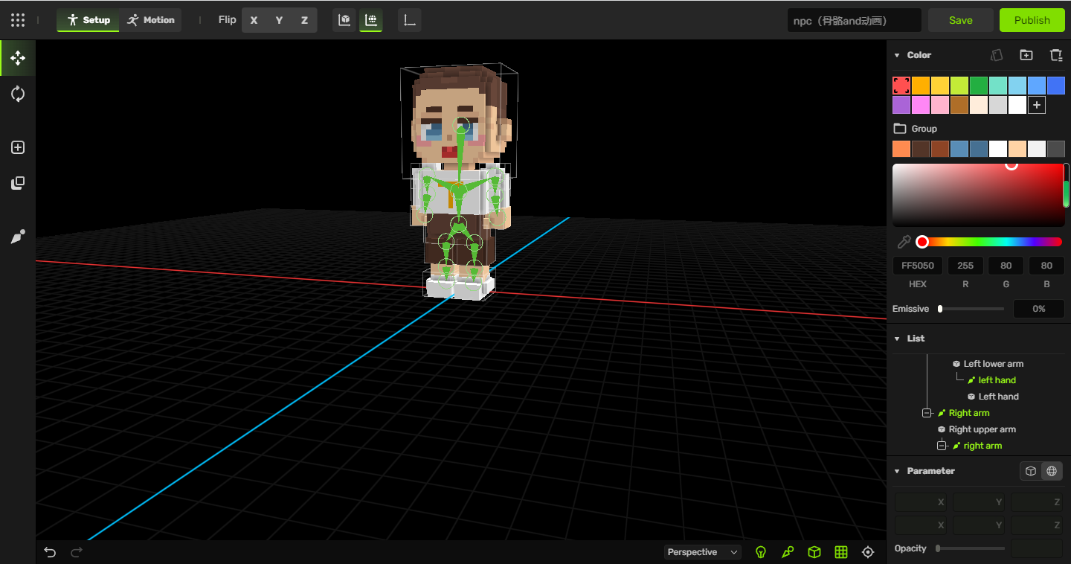The height and width of the screenshot is (564, 1071).
Task: Click the add (plus square) sidebar tool
Action: [18, 147]
